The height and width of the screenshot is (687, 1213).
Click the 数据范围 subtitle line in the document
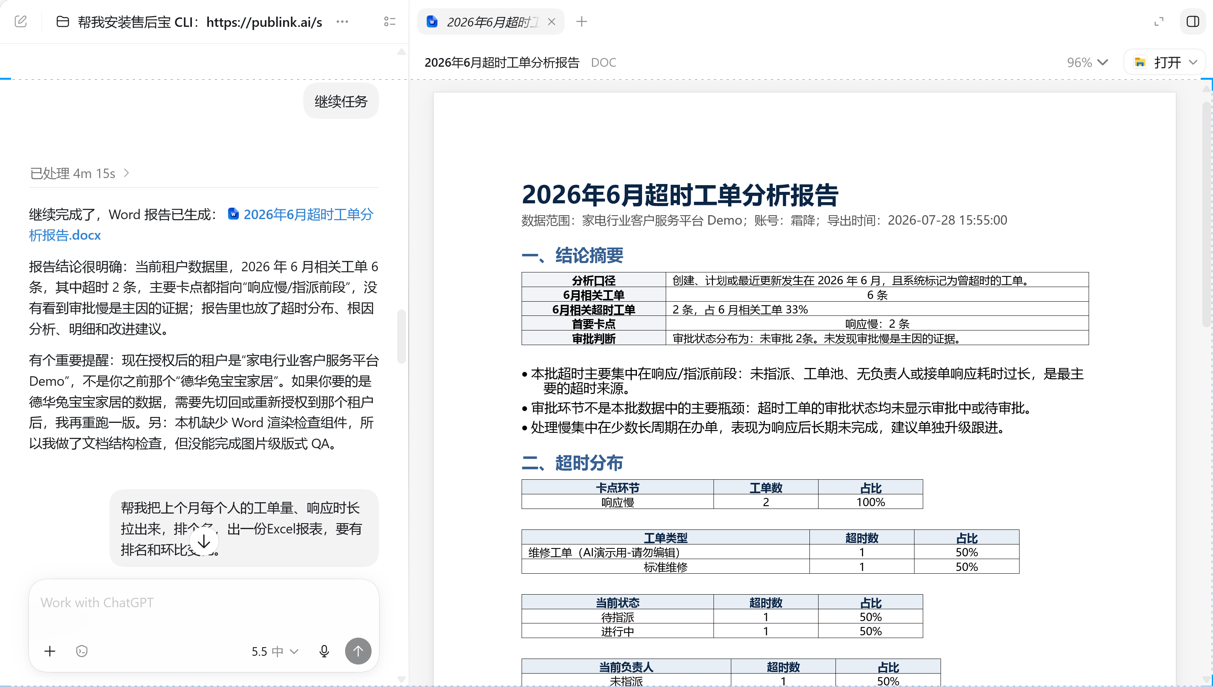(x=764, y=220)
